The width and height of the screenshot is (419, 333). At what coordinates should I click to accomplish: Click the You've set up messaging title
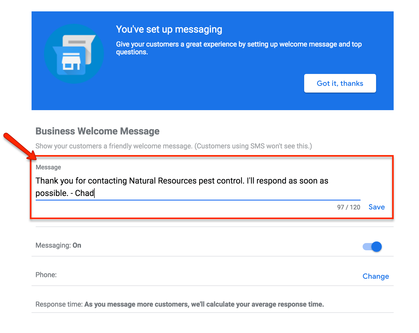pyautogui.click(x=169, y=29)
